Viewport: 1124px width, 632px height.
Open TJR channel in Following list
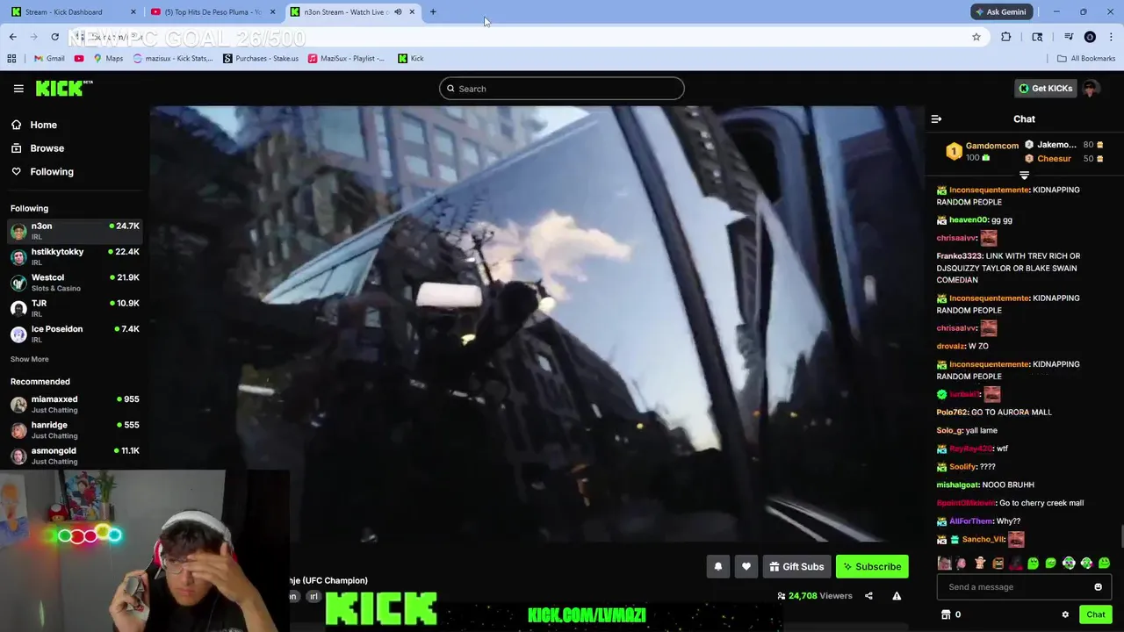coord(75,307)
